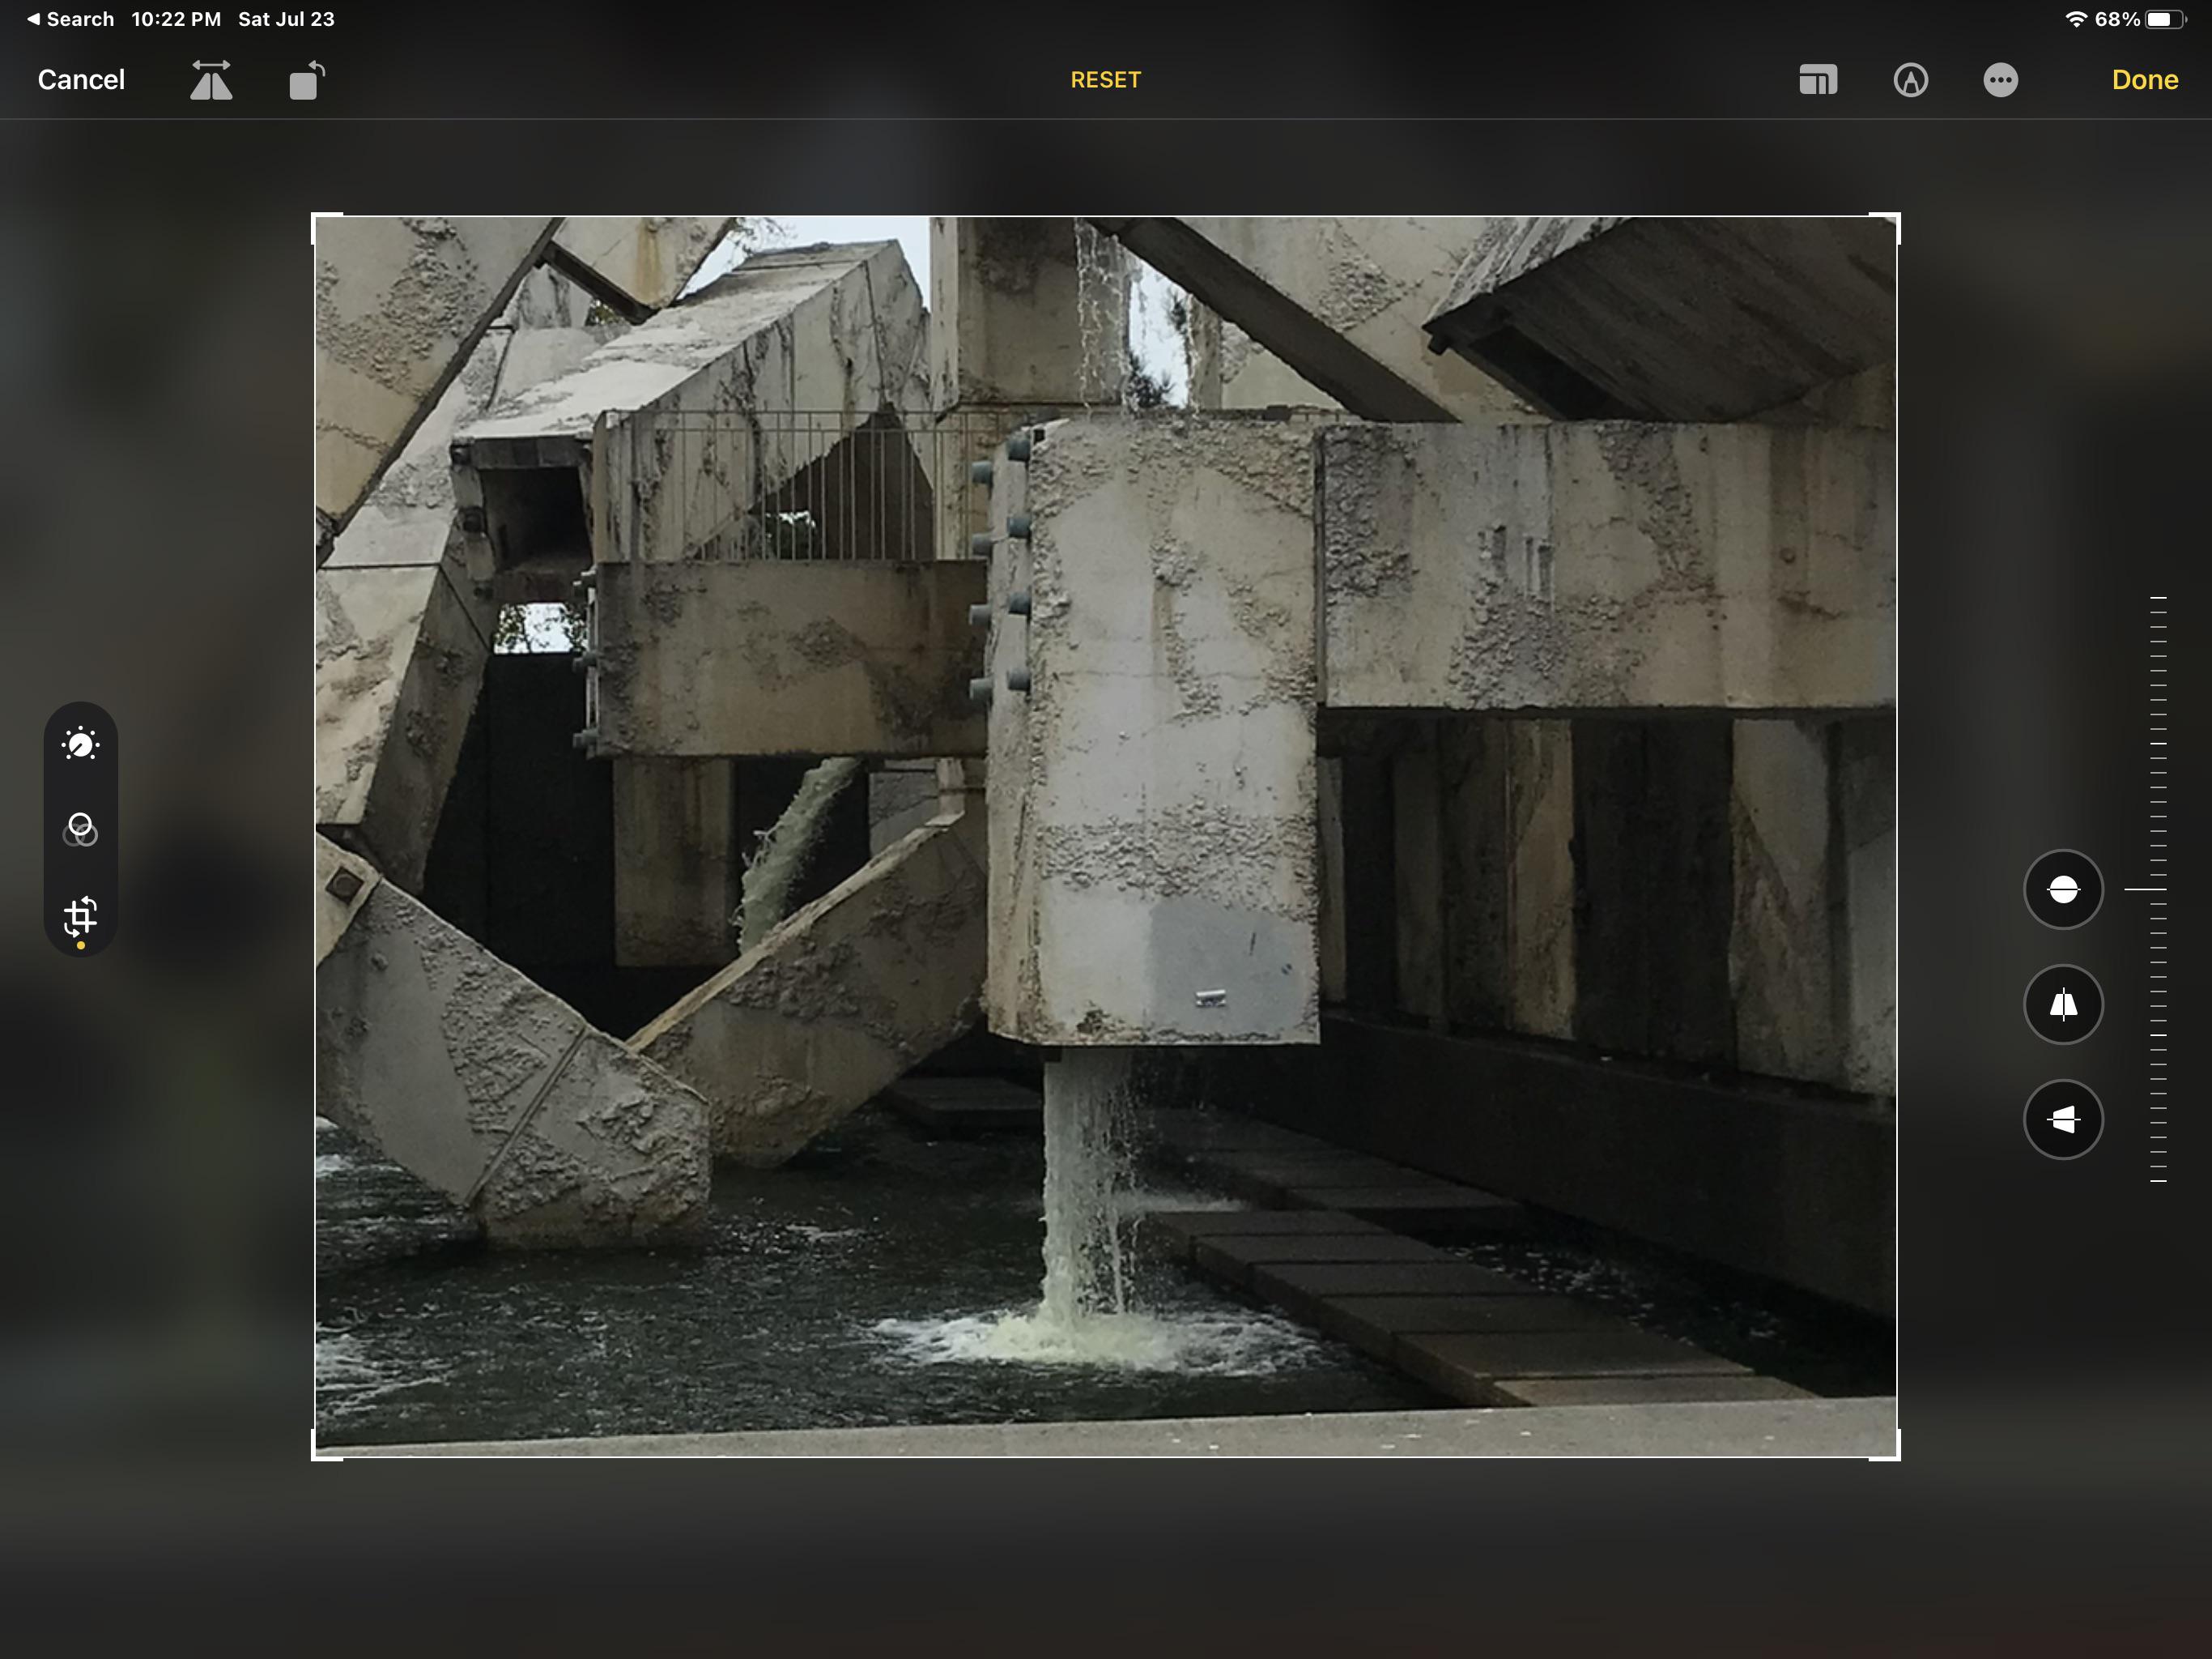
Task: Switch to the Filters tab
Action: click(80, 829)
